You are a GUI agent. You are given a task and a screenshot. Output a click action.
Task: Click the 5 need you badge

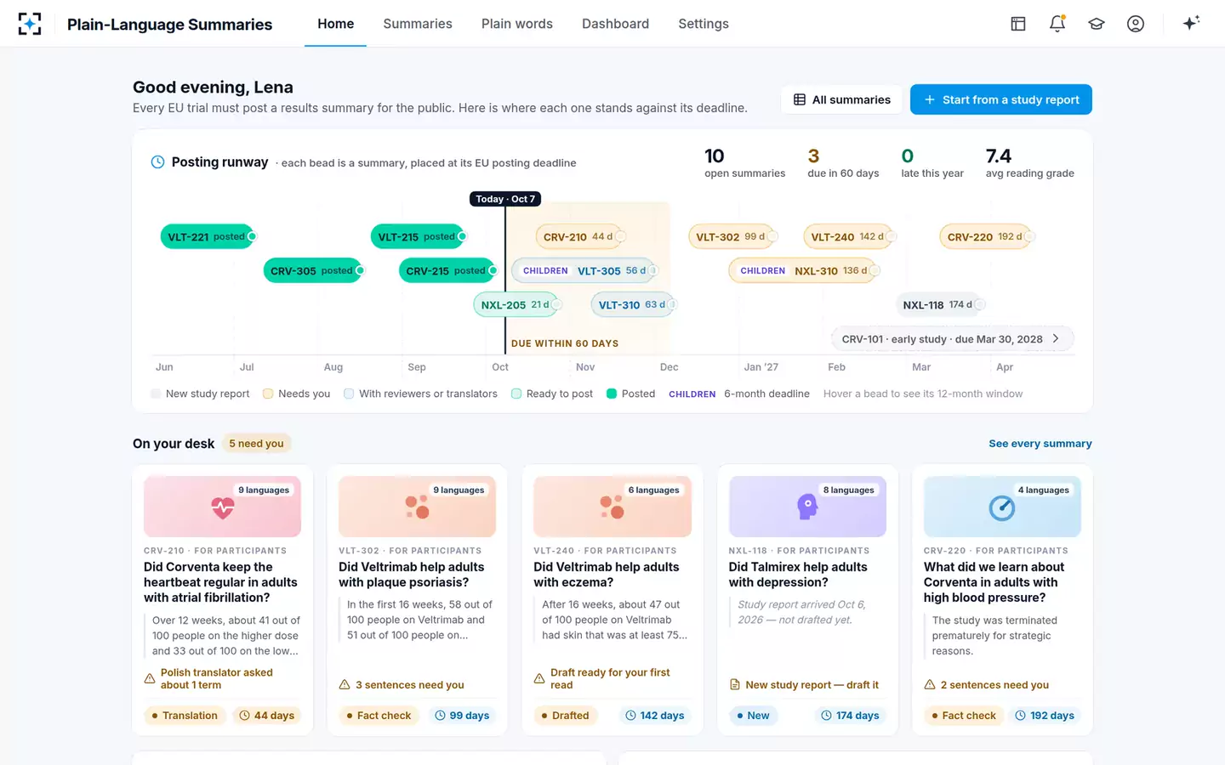coord(256,444)
